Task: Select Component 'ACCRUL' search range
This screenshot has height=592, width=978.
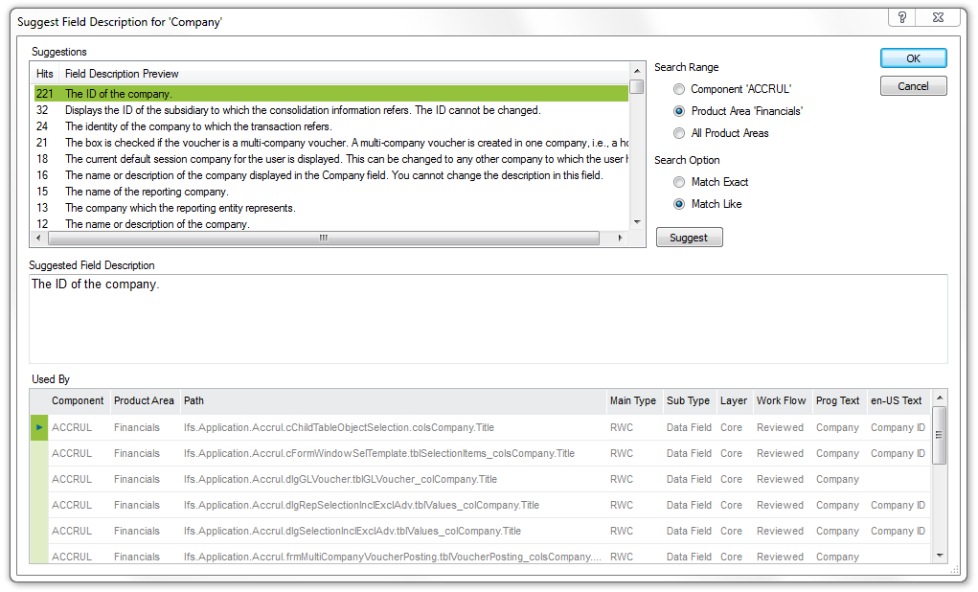Action: click(679, 89)
